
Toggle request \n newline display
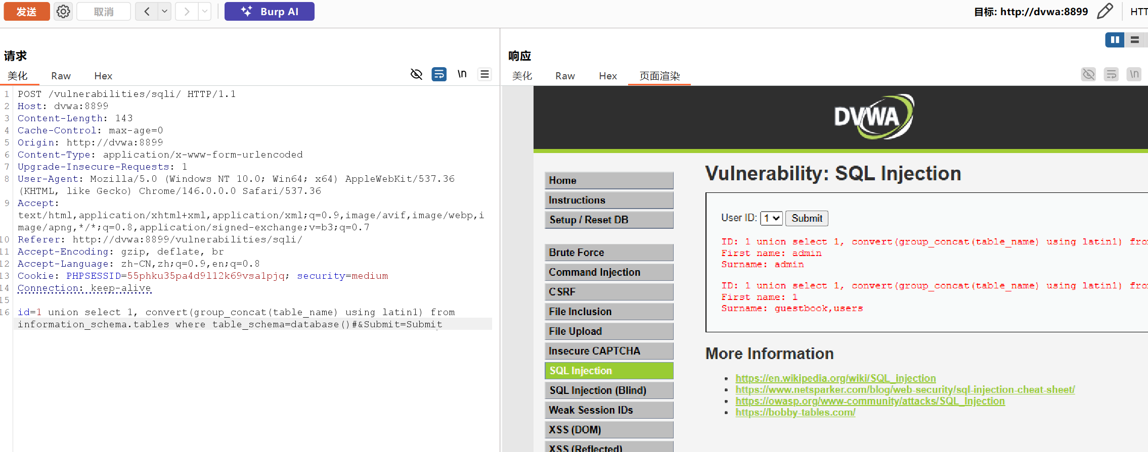click(x=462, y=74)
